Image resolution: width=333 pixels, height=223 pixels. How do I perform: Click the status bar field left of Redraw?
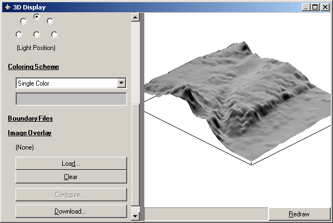[206, 214]
